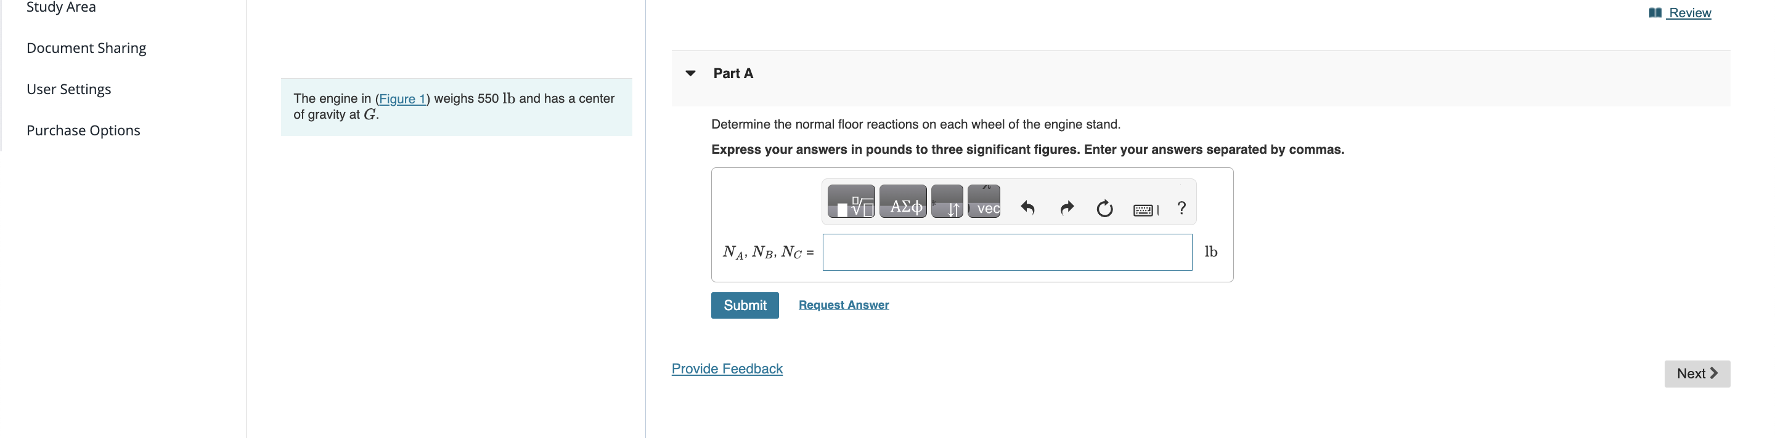Open Purchase Options in the sidebar
The height and width of the screenshot is (438, 1775).
(x=83, y=130)
